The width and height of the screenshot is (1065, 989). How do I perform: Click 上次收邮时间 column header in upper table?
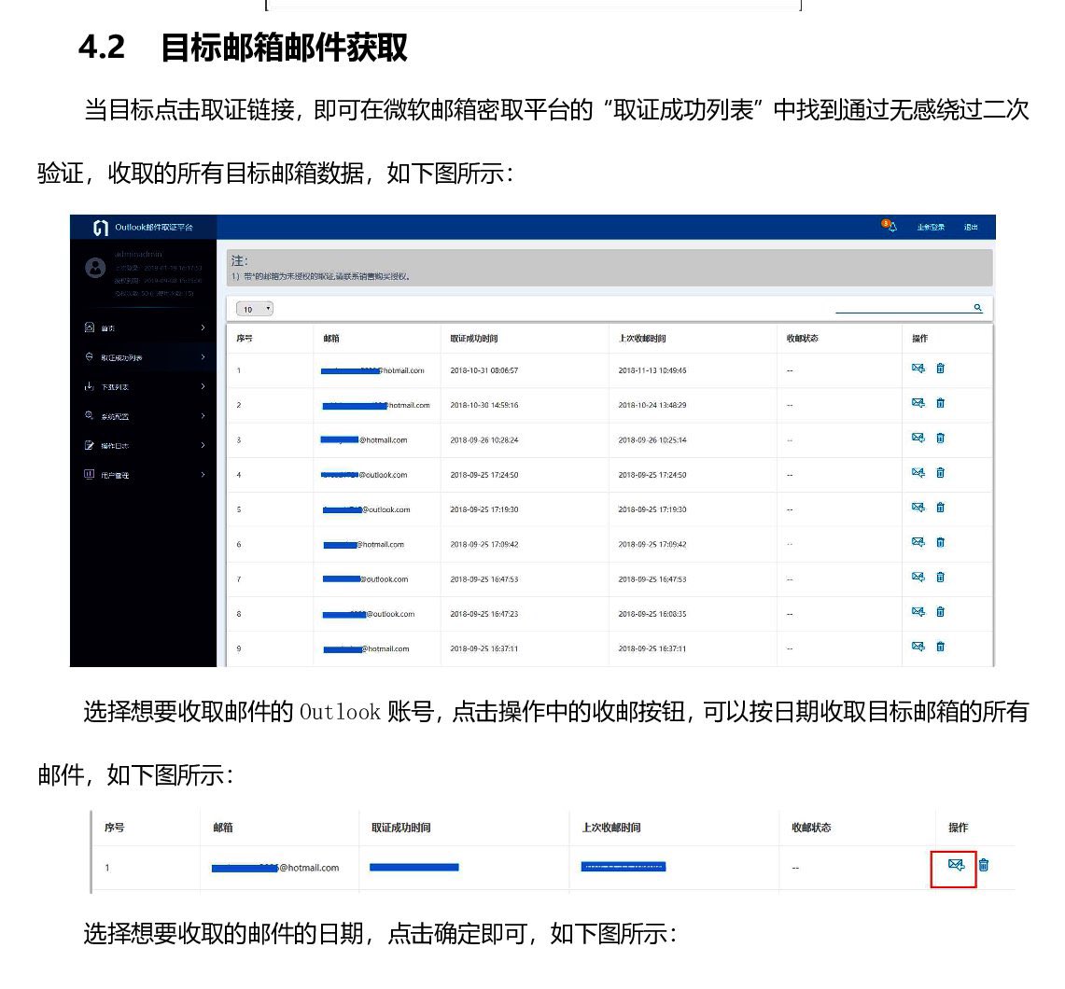[642, 338]
